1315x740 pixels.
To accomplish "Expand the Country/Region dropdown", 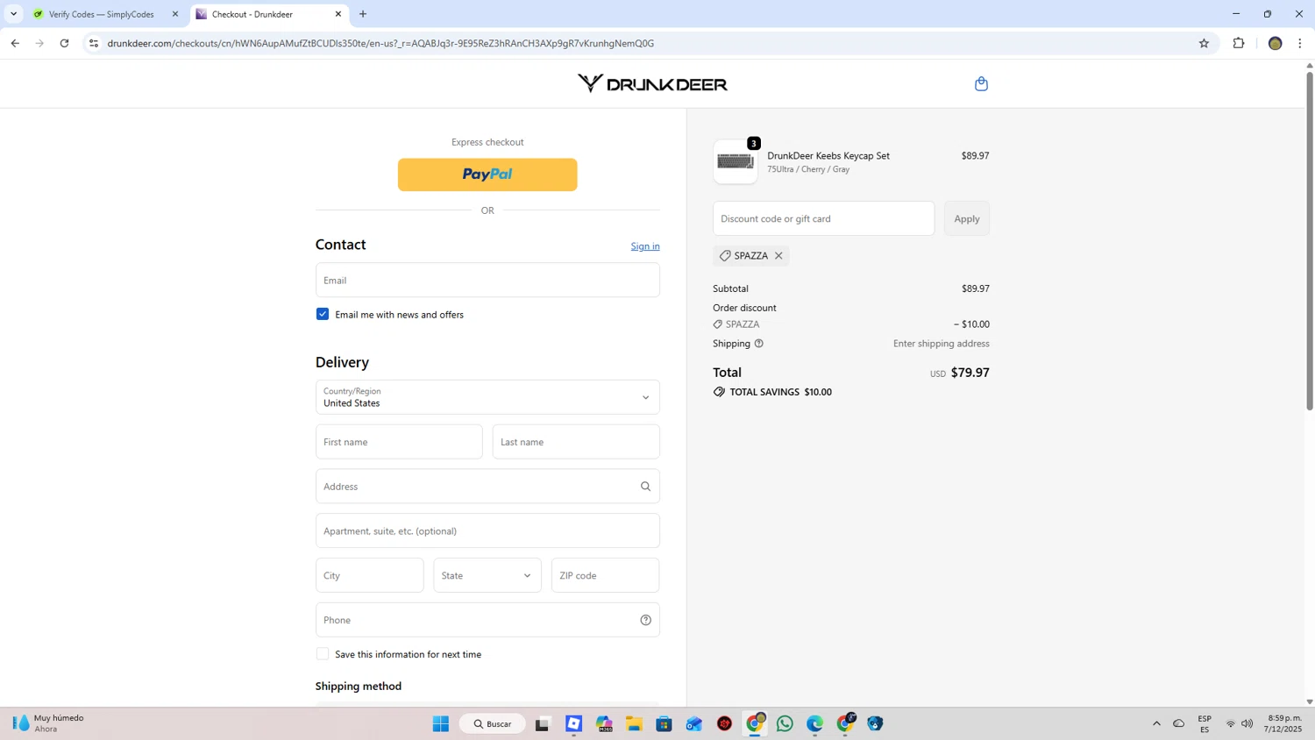I will tap(487, 397).
